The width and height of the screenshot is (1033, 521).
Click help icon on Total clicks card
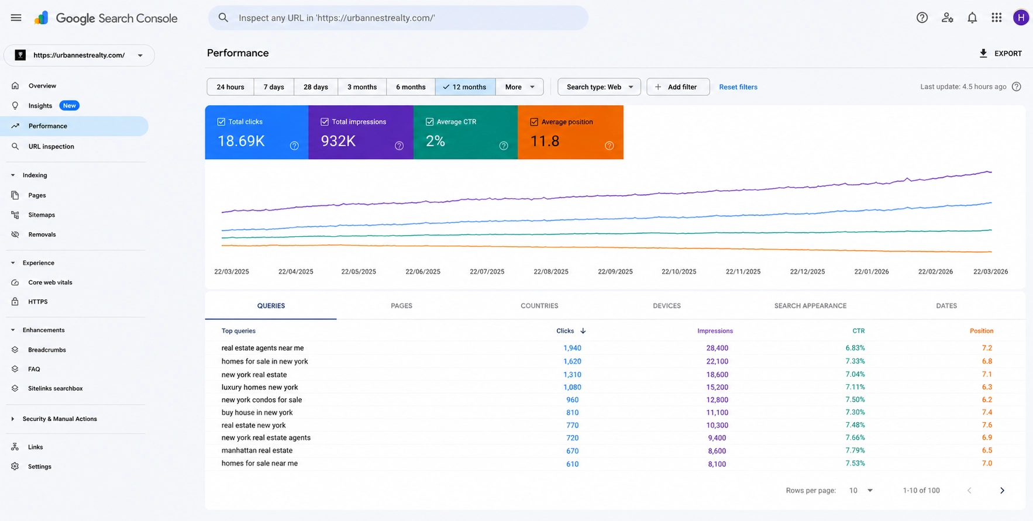(x=294, y=146)
